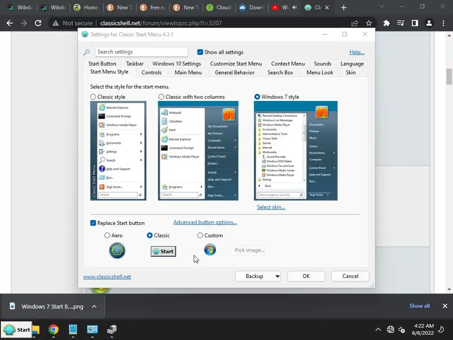This screenshot has height=340, width=453.
Task: Open Advanced button options link
Action: click(x=205, y=222)
